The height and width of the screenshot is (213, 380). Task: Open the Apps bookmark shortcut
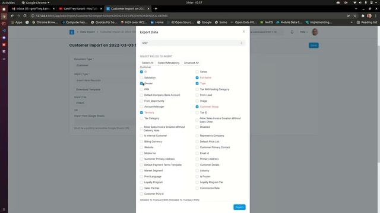[x=17, y=22]
